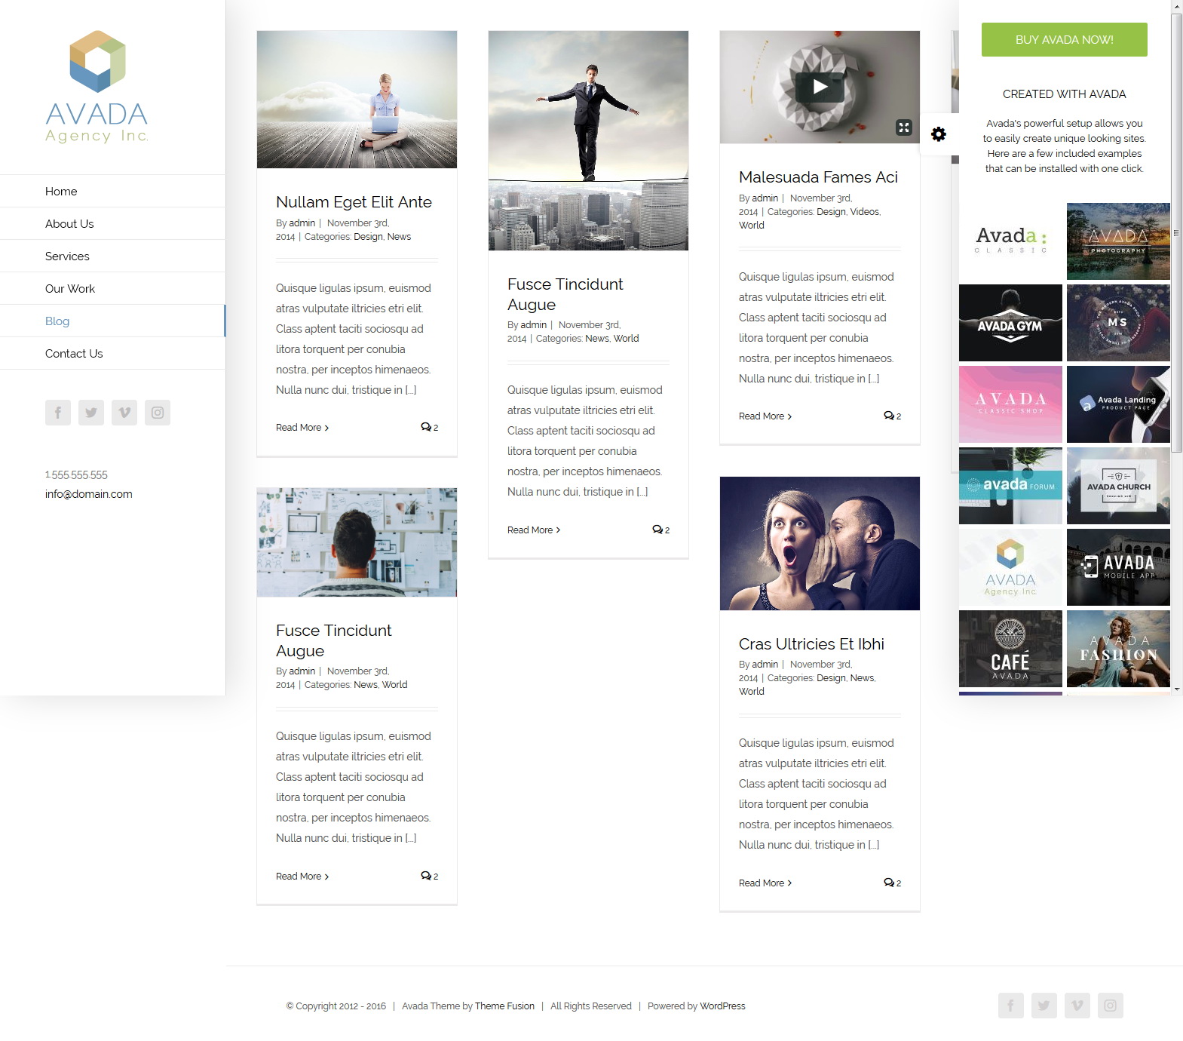
Task: Open the footer Instagram icon
Action: tap(1111, 1006)
